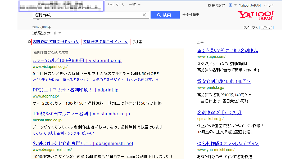Expand suggestions arrow below the search field
This screenshot has width=299, height=159.
[x=38, y=20]
